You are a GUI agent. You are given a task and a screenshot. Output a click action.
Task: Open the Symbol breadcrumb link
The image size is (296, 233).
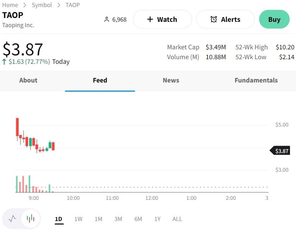click(x=42, y=5)
